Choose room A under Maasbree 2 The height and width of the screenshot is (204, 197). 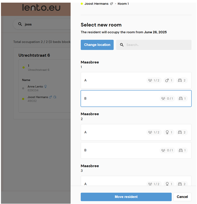pyautogui.click(x=136, y=132)
